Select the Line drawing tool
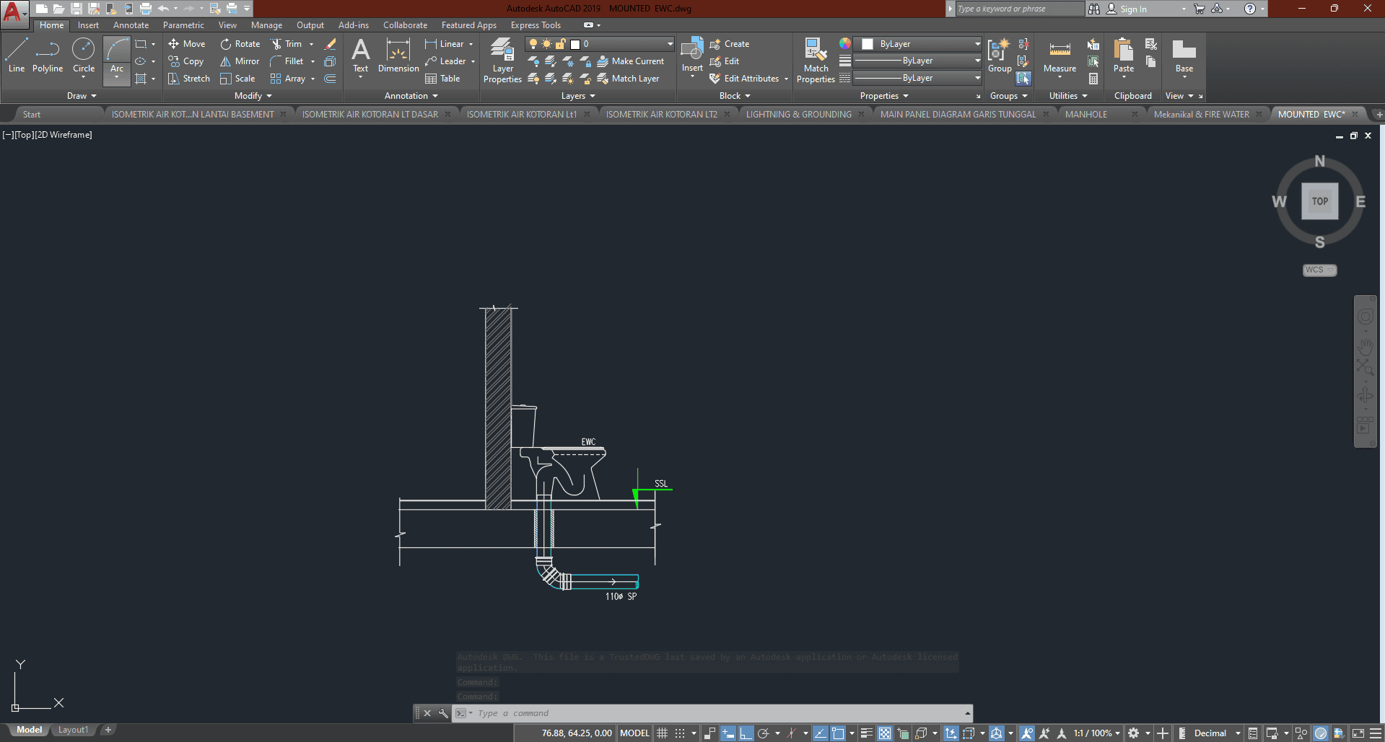Screen dimensions: 1385x742 [16, 56]
